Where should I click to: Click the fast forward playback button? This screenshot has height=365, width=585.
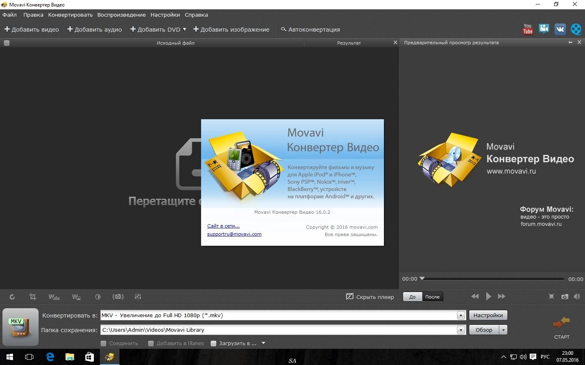502,296
